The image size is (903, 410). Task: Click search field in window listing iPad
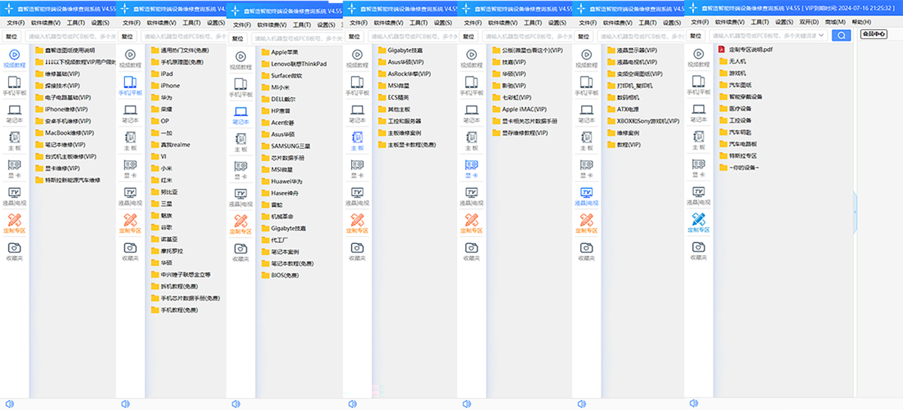click(182, 36)
